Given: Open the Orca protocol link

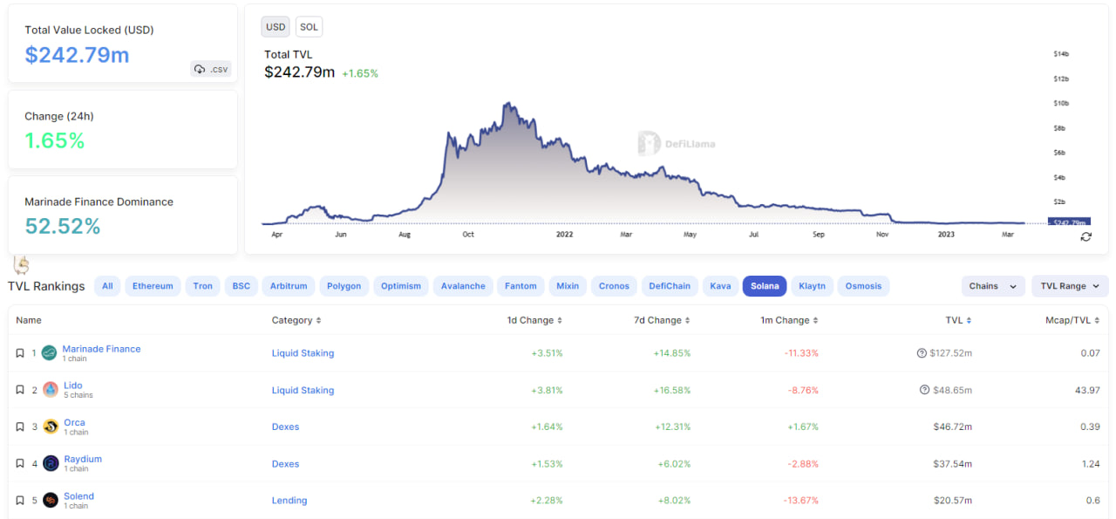Looking at the screenshot, I should pyautogui.click(x=74, y=422).
